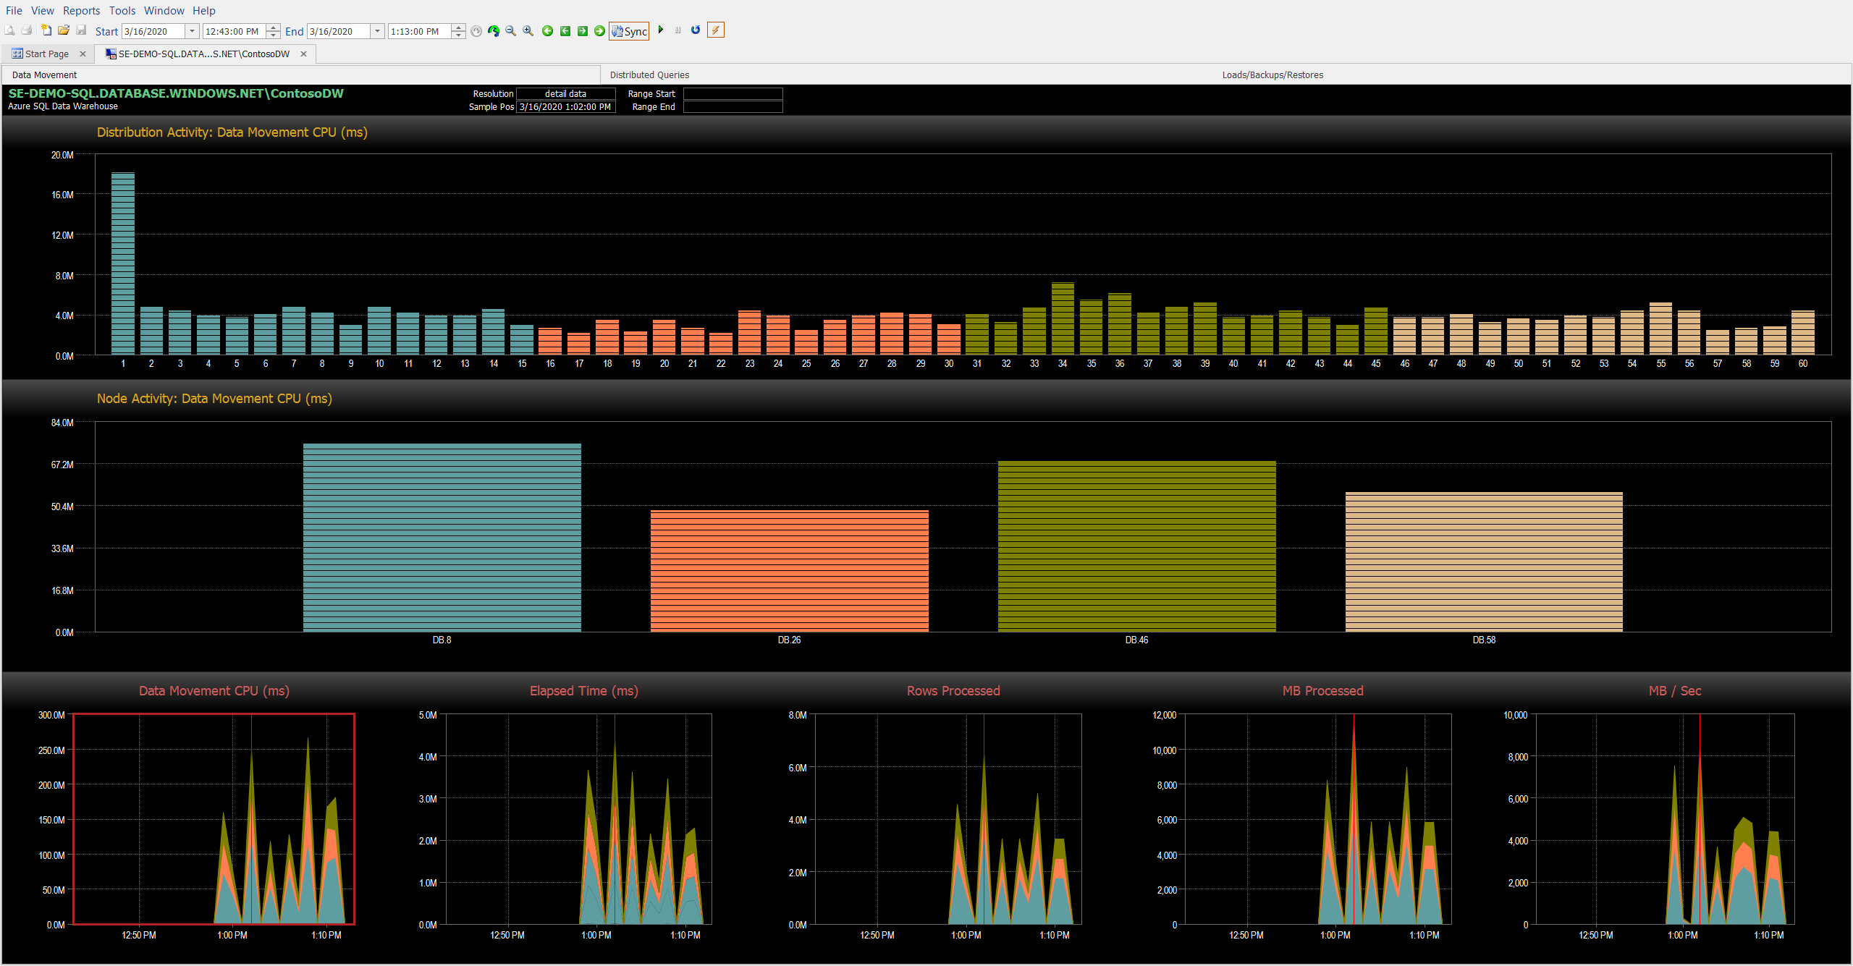This screenshot has width=1853, height=966.
Task: Pause playback using the pause control
Action: coord(678,30)
